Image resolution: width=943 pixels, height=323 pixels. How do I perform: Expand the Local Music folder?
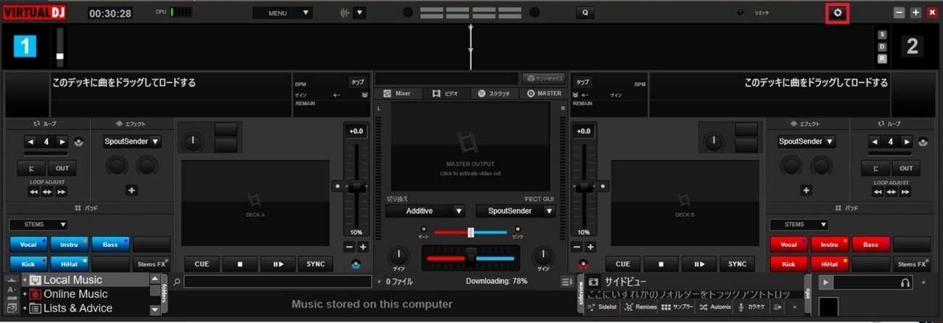click(x=25, y=280)
